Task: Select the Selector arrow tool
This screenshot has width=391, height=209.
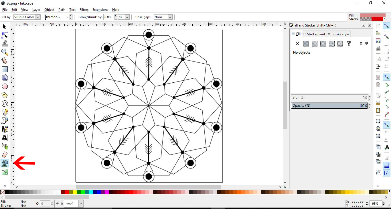Action: (x=5, y=27)
